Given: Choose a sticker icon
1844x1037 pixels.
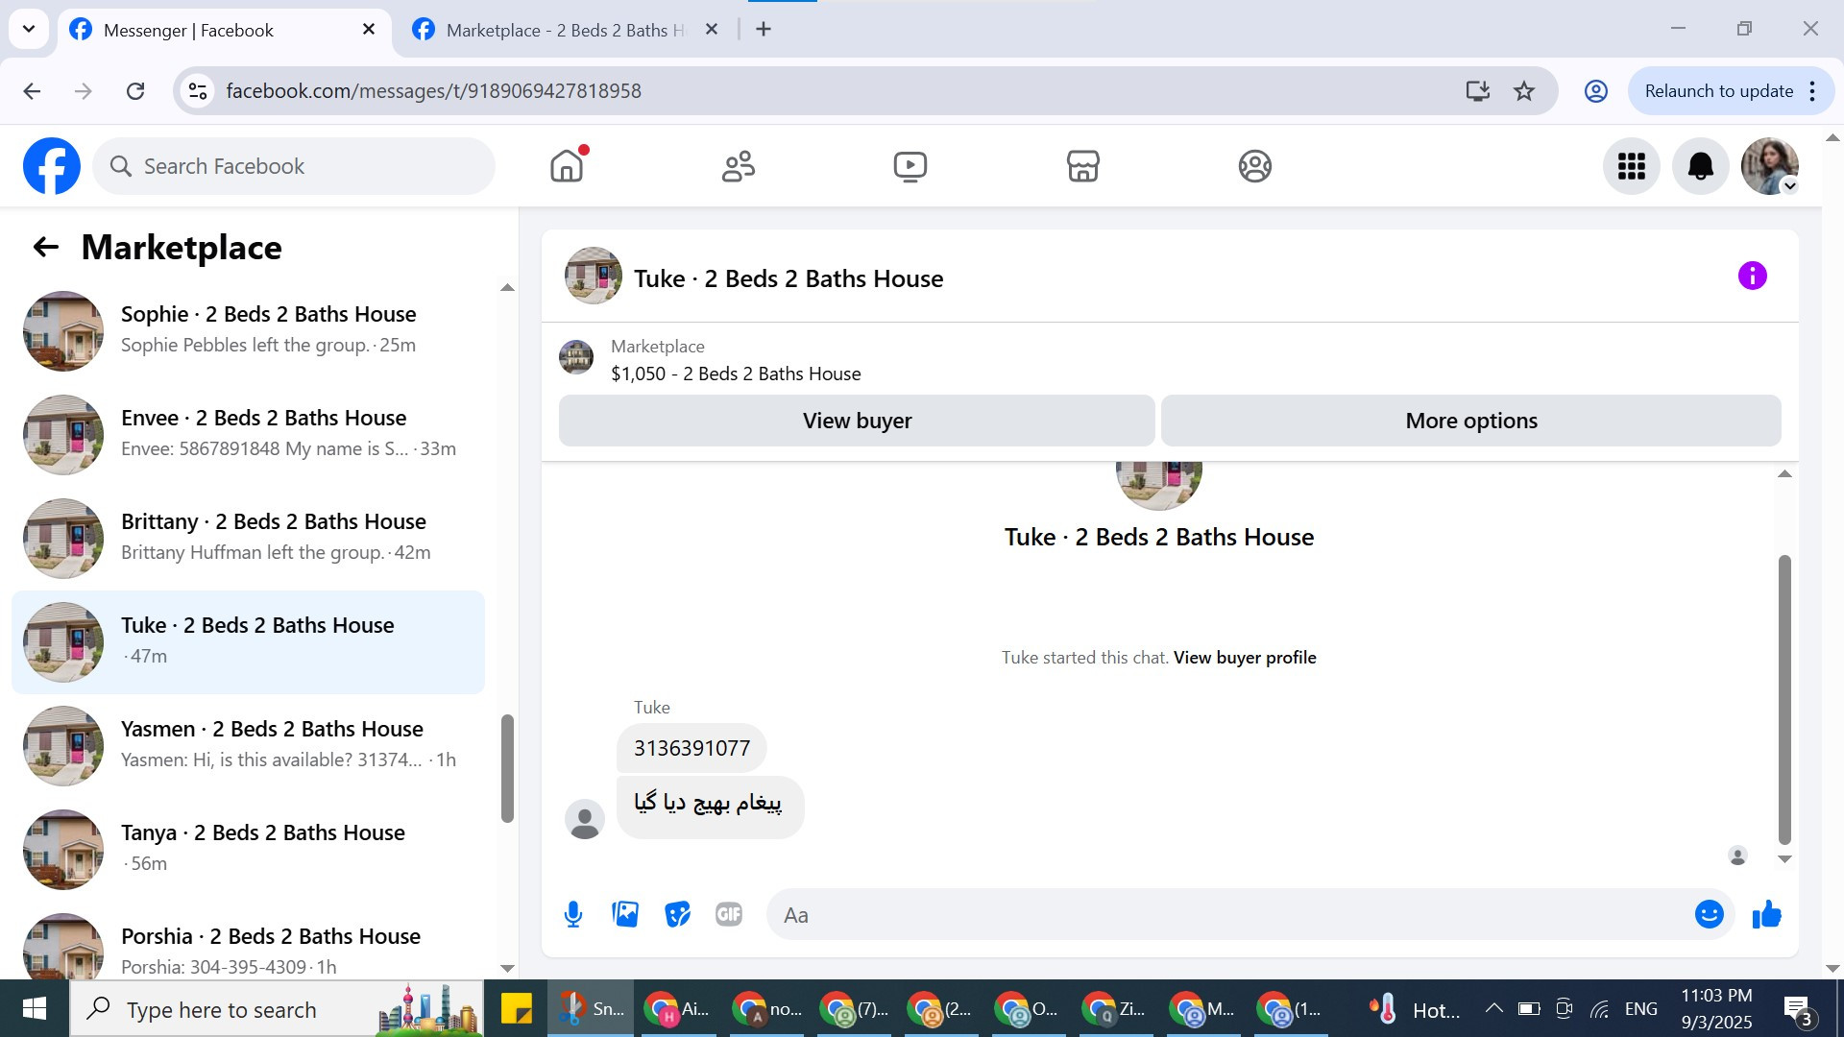Looking at the screenshot, I should (x=677, y=915).
